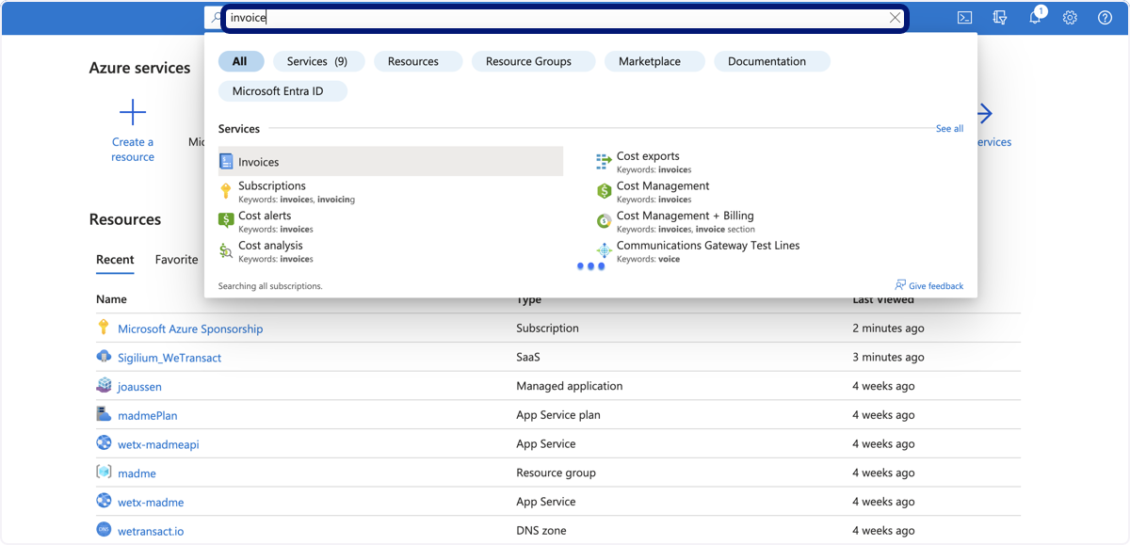Image resolution: width=1130 pixels, height=545 pixels.
Task: Click the 'Searching all subscriptions.' text
Action: tap(270, 285)
